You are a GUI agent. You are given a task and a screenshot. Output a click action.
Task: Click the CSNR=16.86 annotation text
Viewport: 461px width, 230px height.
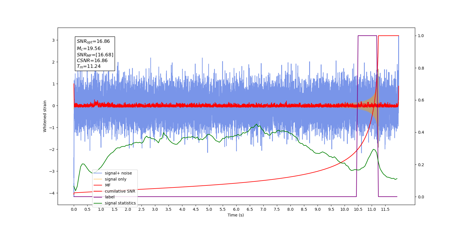click(92, 60)
